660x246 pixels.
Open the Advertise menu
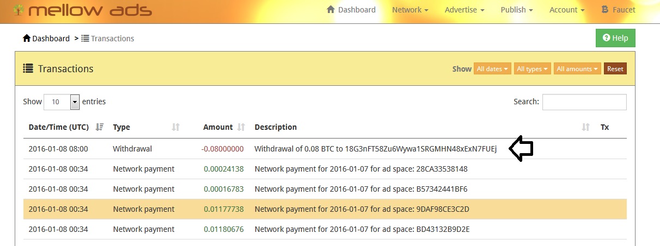[464, 10]
